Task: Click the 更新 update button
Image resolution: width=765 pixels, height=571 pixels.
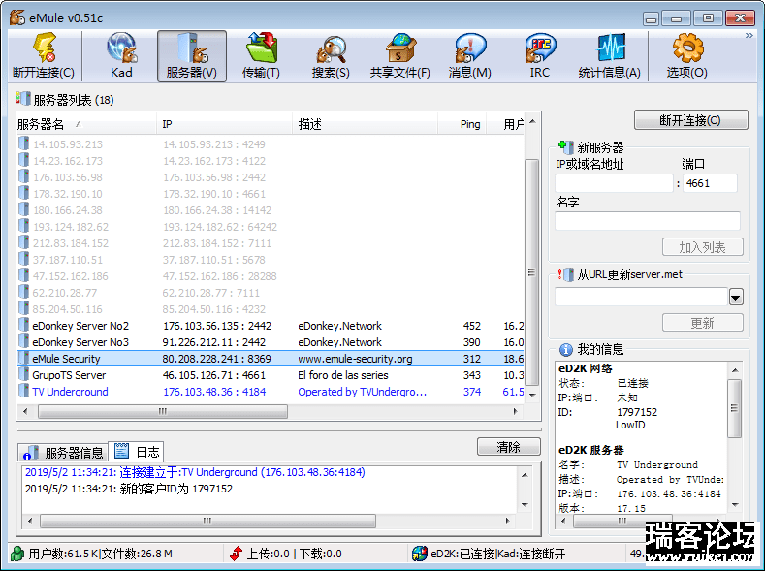Action: point(703,323)
